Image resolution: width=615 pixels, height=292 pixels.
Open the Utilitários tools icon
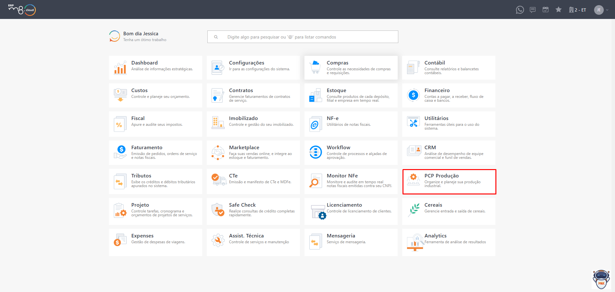click(413, 122)
